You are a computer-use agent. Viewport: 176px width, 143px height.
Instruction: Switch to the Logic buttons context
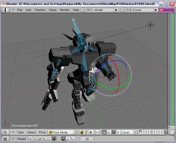click(31, 139)
